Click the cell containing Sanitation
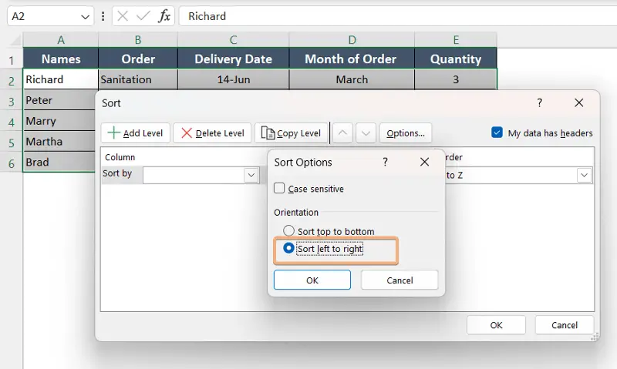This screenshot has height=369, width=617. click(x=138, y=79)
